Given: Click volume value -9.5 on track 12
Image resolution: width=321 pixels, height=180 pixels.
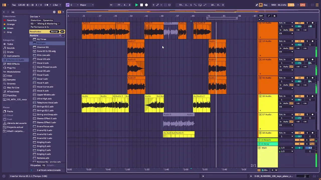Looking at the screenshot, I should [299, 26].
